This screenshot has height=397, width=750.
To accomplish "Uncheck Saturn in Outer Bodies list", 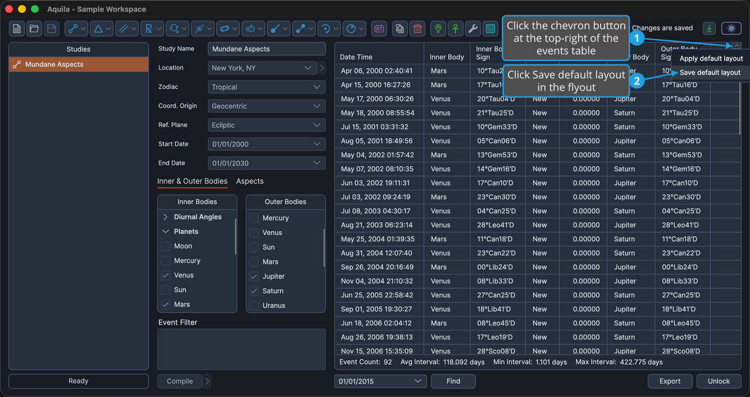I will [x=254, y=291].
